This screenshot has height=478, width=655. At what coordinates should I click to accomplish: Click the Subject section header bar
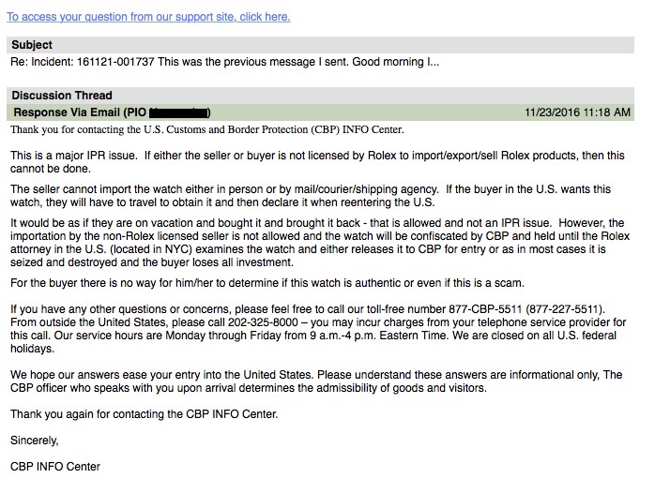point(320,45)
